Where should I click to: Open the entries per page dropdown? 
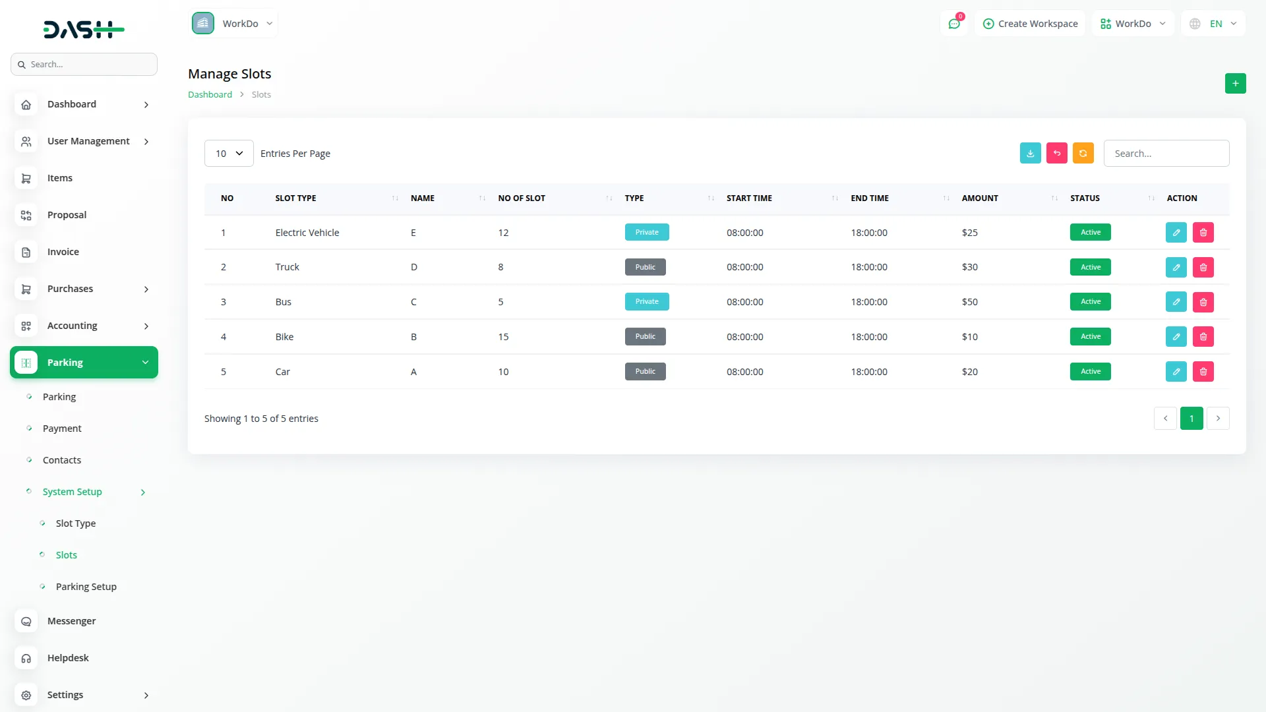[x=229, y=154]
